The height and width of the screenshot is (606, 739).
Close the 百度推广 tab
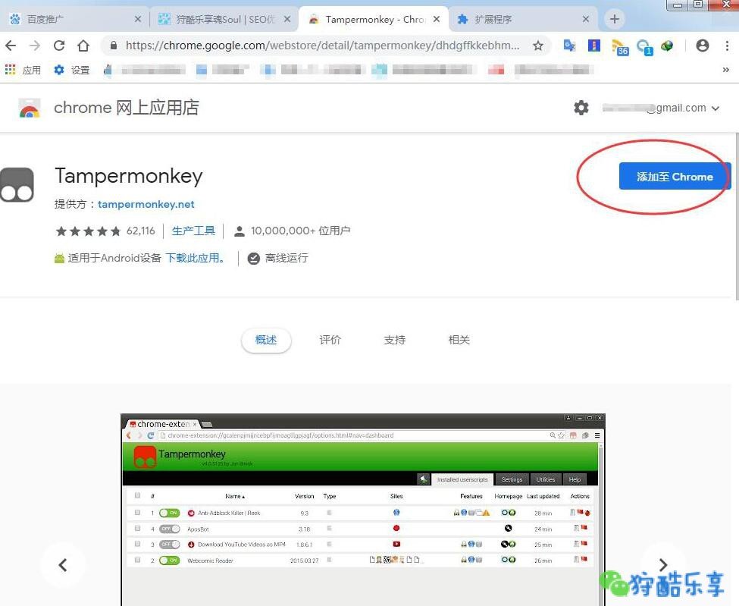pos(138,19)
